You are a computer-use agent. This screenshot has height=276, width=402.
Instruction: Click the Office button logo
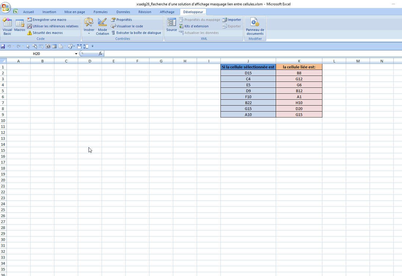(x=6, y=7)
